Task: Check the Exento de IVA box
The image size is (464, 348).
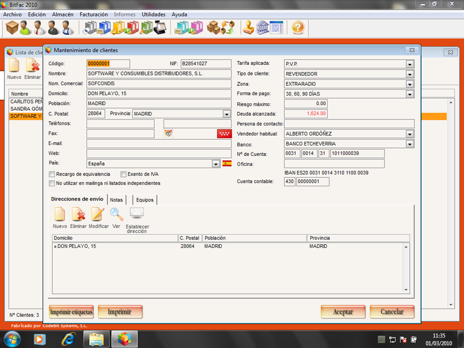Action: tap(124, 174)
